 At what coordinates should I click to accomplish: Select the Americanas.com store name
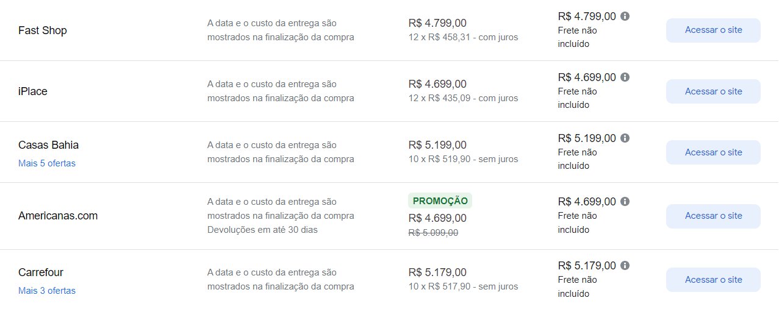pos(58,216)
